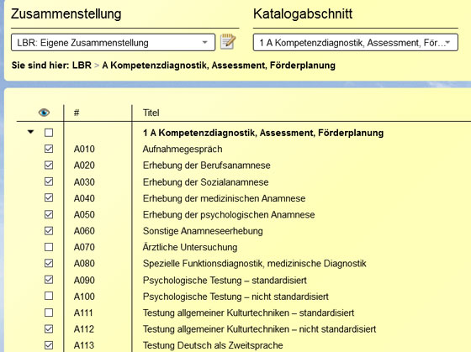
Task: Select the title Erhebung der medizinischen Anamnese
Action: (x=224, y=198)
